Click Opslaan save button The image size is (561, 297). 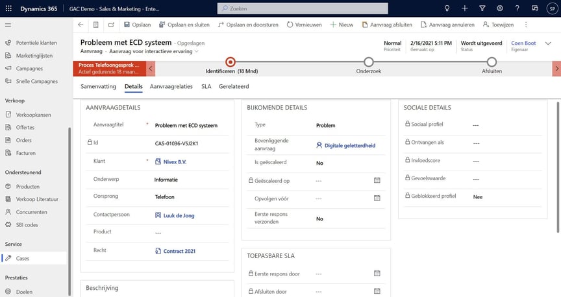138,25
